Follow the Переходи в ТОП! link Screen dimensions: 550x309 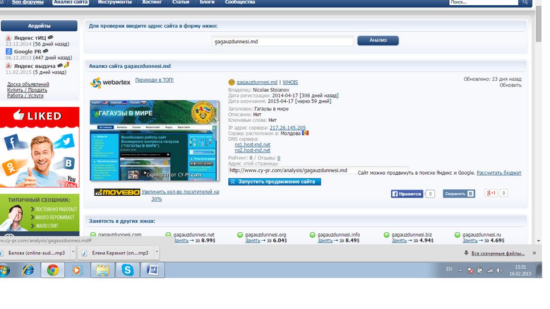[154, 80]
